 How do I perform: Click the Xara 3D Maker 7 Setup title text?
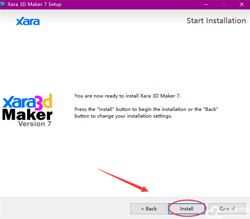[34, 4]
